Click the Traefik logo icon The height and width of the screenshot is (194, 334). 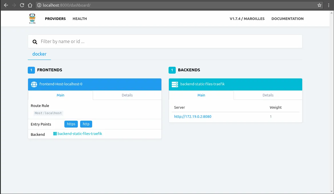tap(32, 18)
